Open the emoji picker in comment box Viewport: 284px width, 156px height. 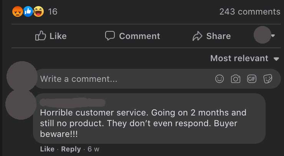click(220, 79)
